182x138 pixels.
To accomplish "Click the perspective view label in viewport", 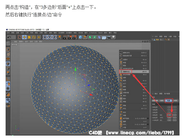I will click(14, 45).
